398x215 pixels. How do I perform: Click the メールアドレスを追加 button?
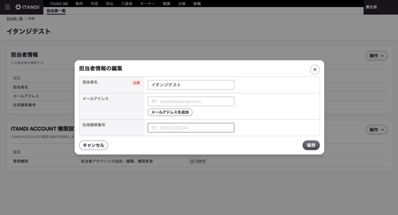tap(170, 112)
